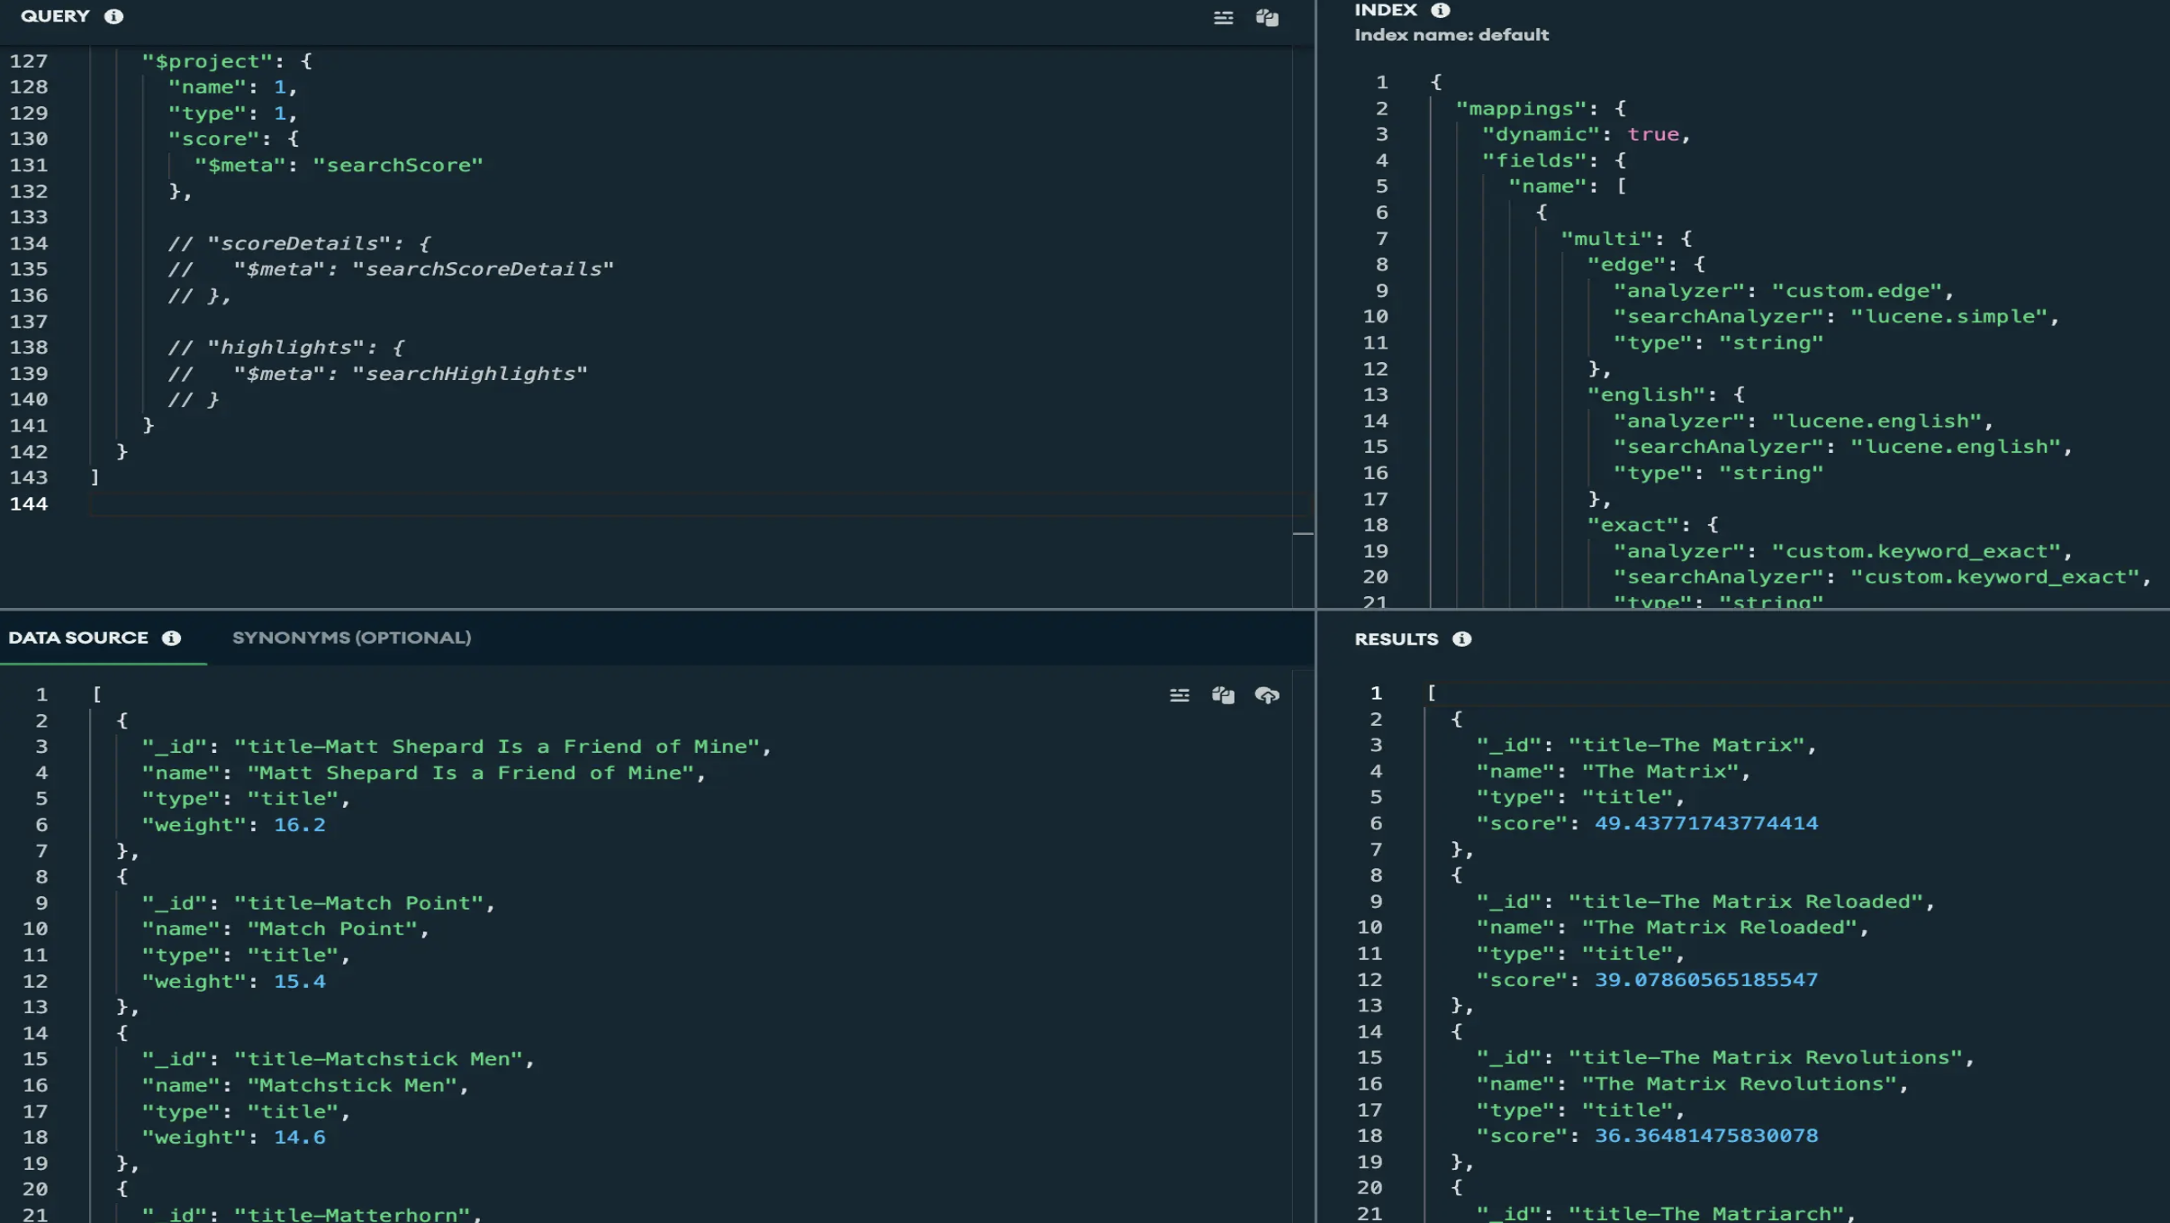
Task: Click the copy icon in Data Source panel
Action: pos(1223,695)
